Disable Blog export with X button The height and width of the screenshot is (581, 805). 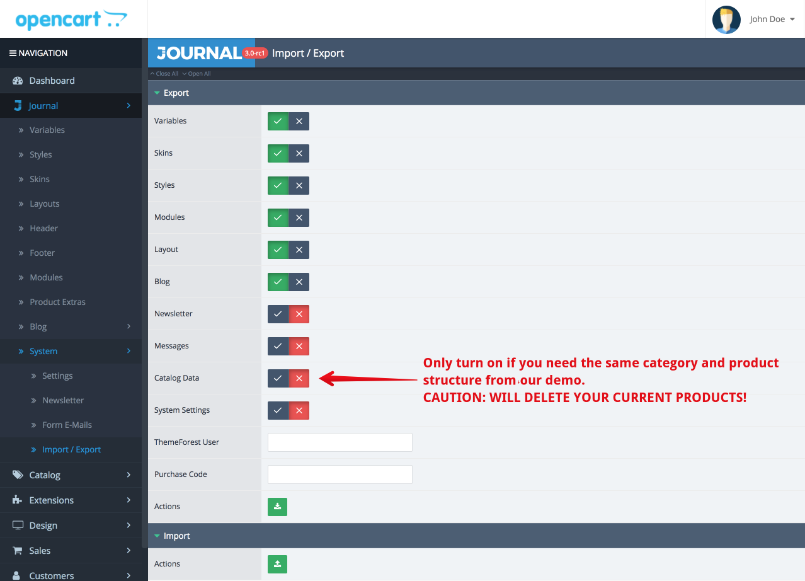point(299,282)
